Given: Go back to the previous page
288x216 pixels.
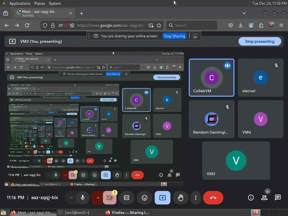Looking at the screenshot, I should [x=7, y=25].
